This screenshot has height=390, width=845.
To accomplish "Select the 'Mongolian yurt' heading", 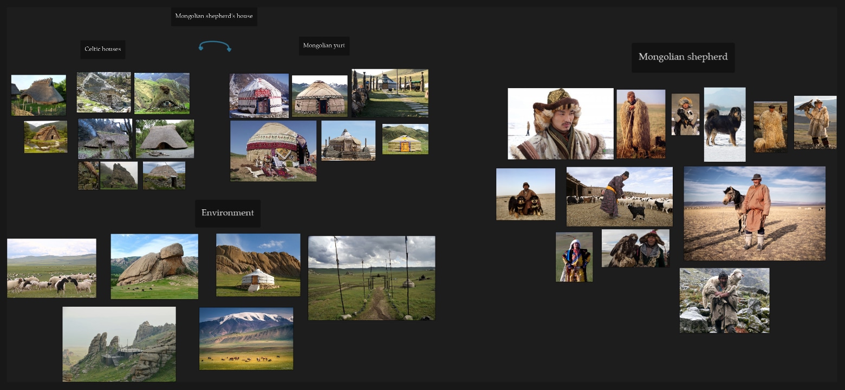I will 324,46.
